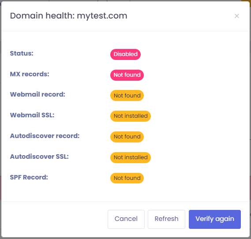
Task: Click the MX records Not found badge
Action: (127, 75)
